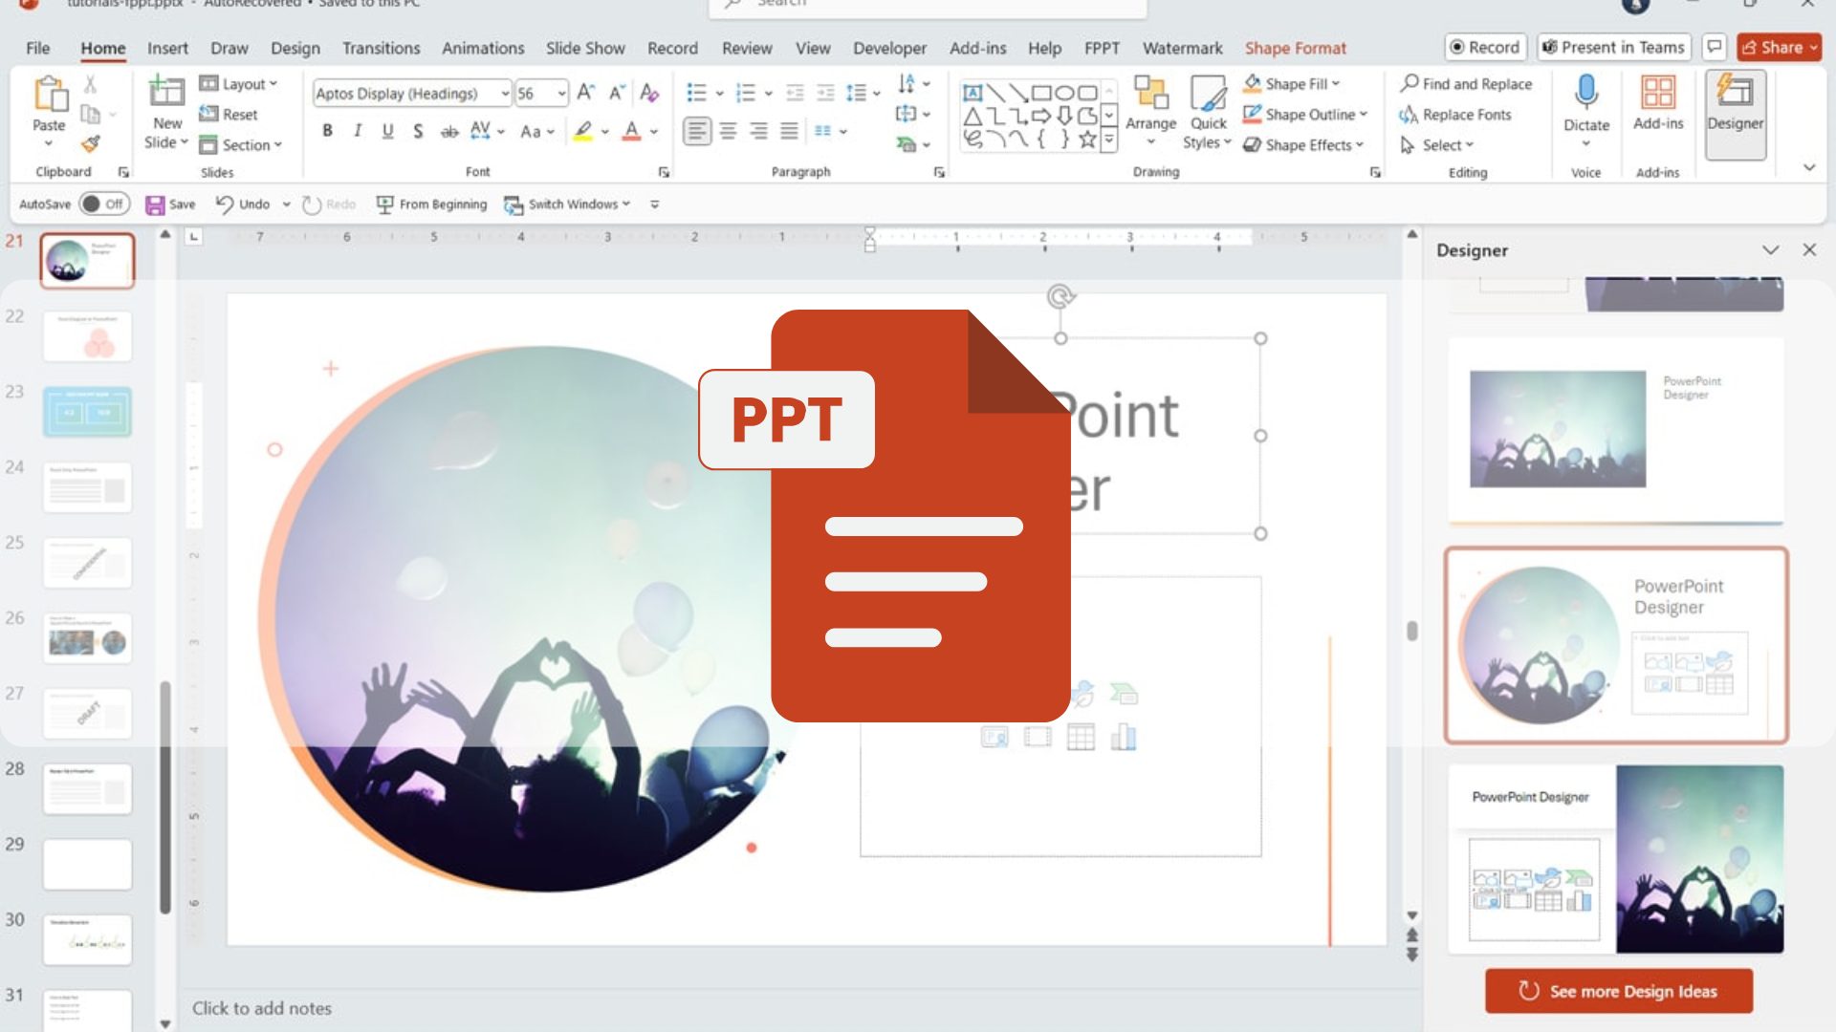Click the Format Painter icon
Viewport: 1836px width, 1032px height.
(90, 143)
